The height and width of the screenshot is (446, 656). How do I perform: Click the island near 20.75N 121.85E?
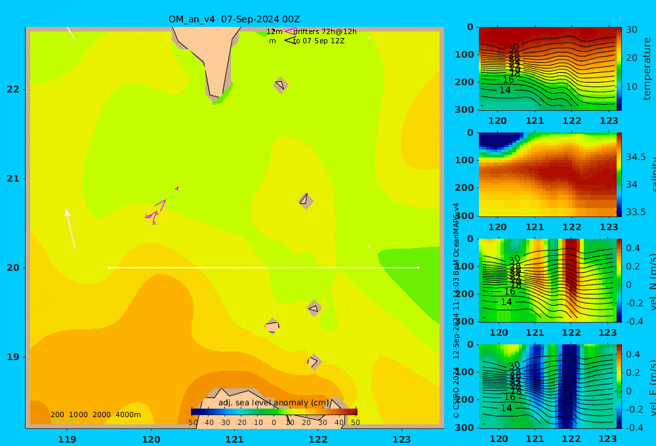306,201
